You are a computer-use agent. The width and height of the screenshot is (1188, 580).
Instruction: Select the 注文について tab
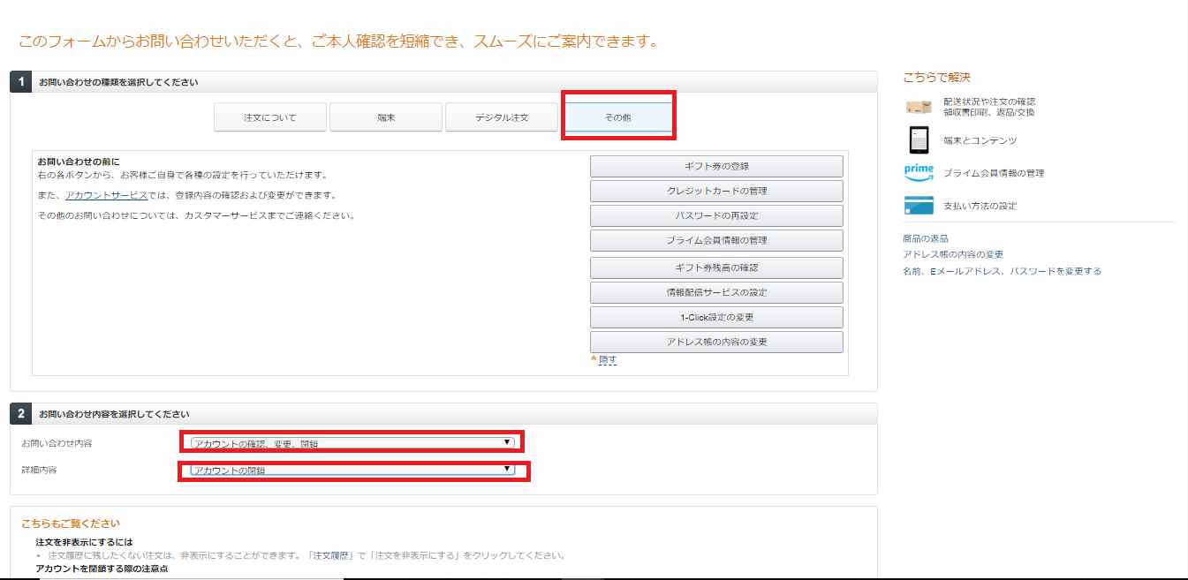(x=269, y=116)
